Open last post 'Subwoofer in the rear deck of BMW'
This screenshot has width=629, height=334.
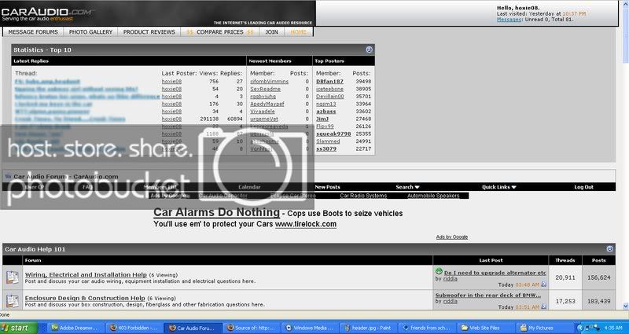488,295
